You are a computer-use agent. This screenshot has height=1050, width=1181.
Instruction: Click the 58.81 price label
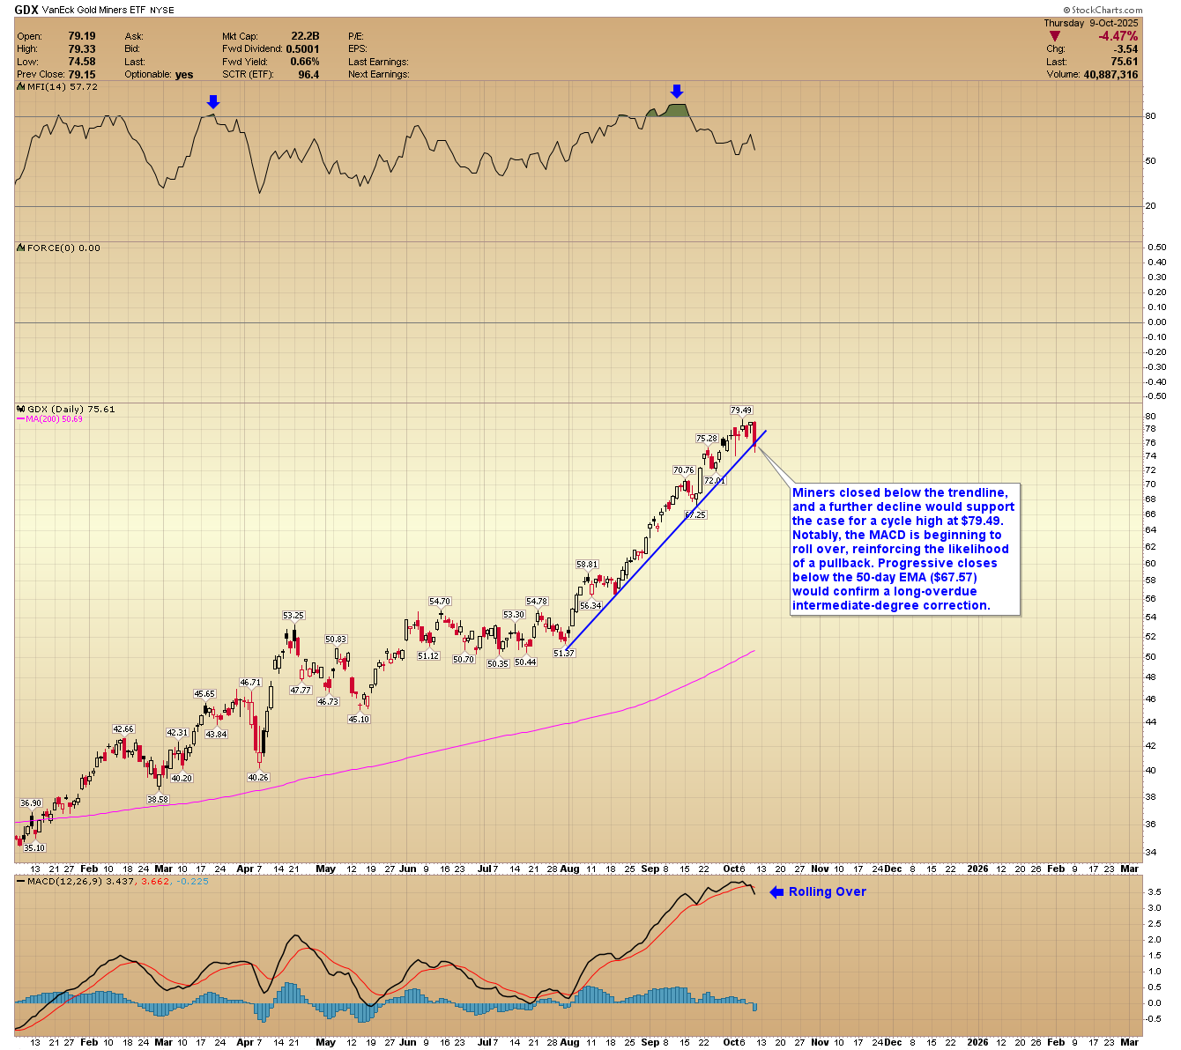[x=587, y=565]
